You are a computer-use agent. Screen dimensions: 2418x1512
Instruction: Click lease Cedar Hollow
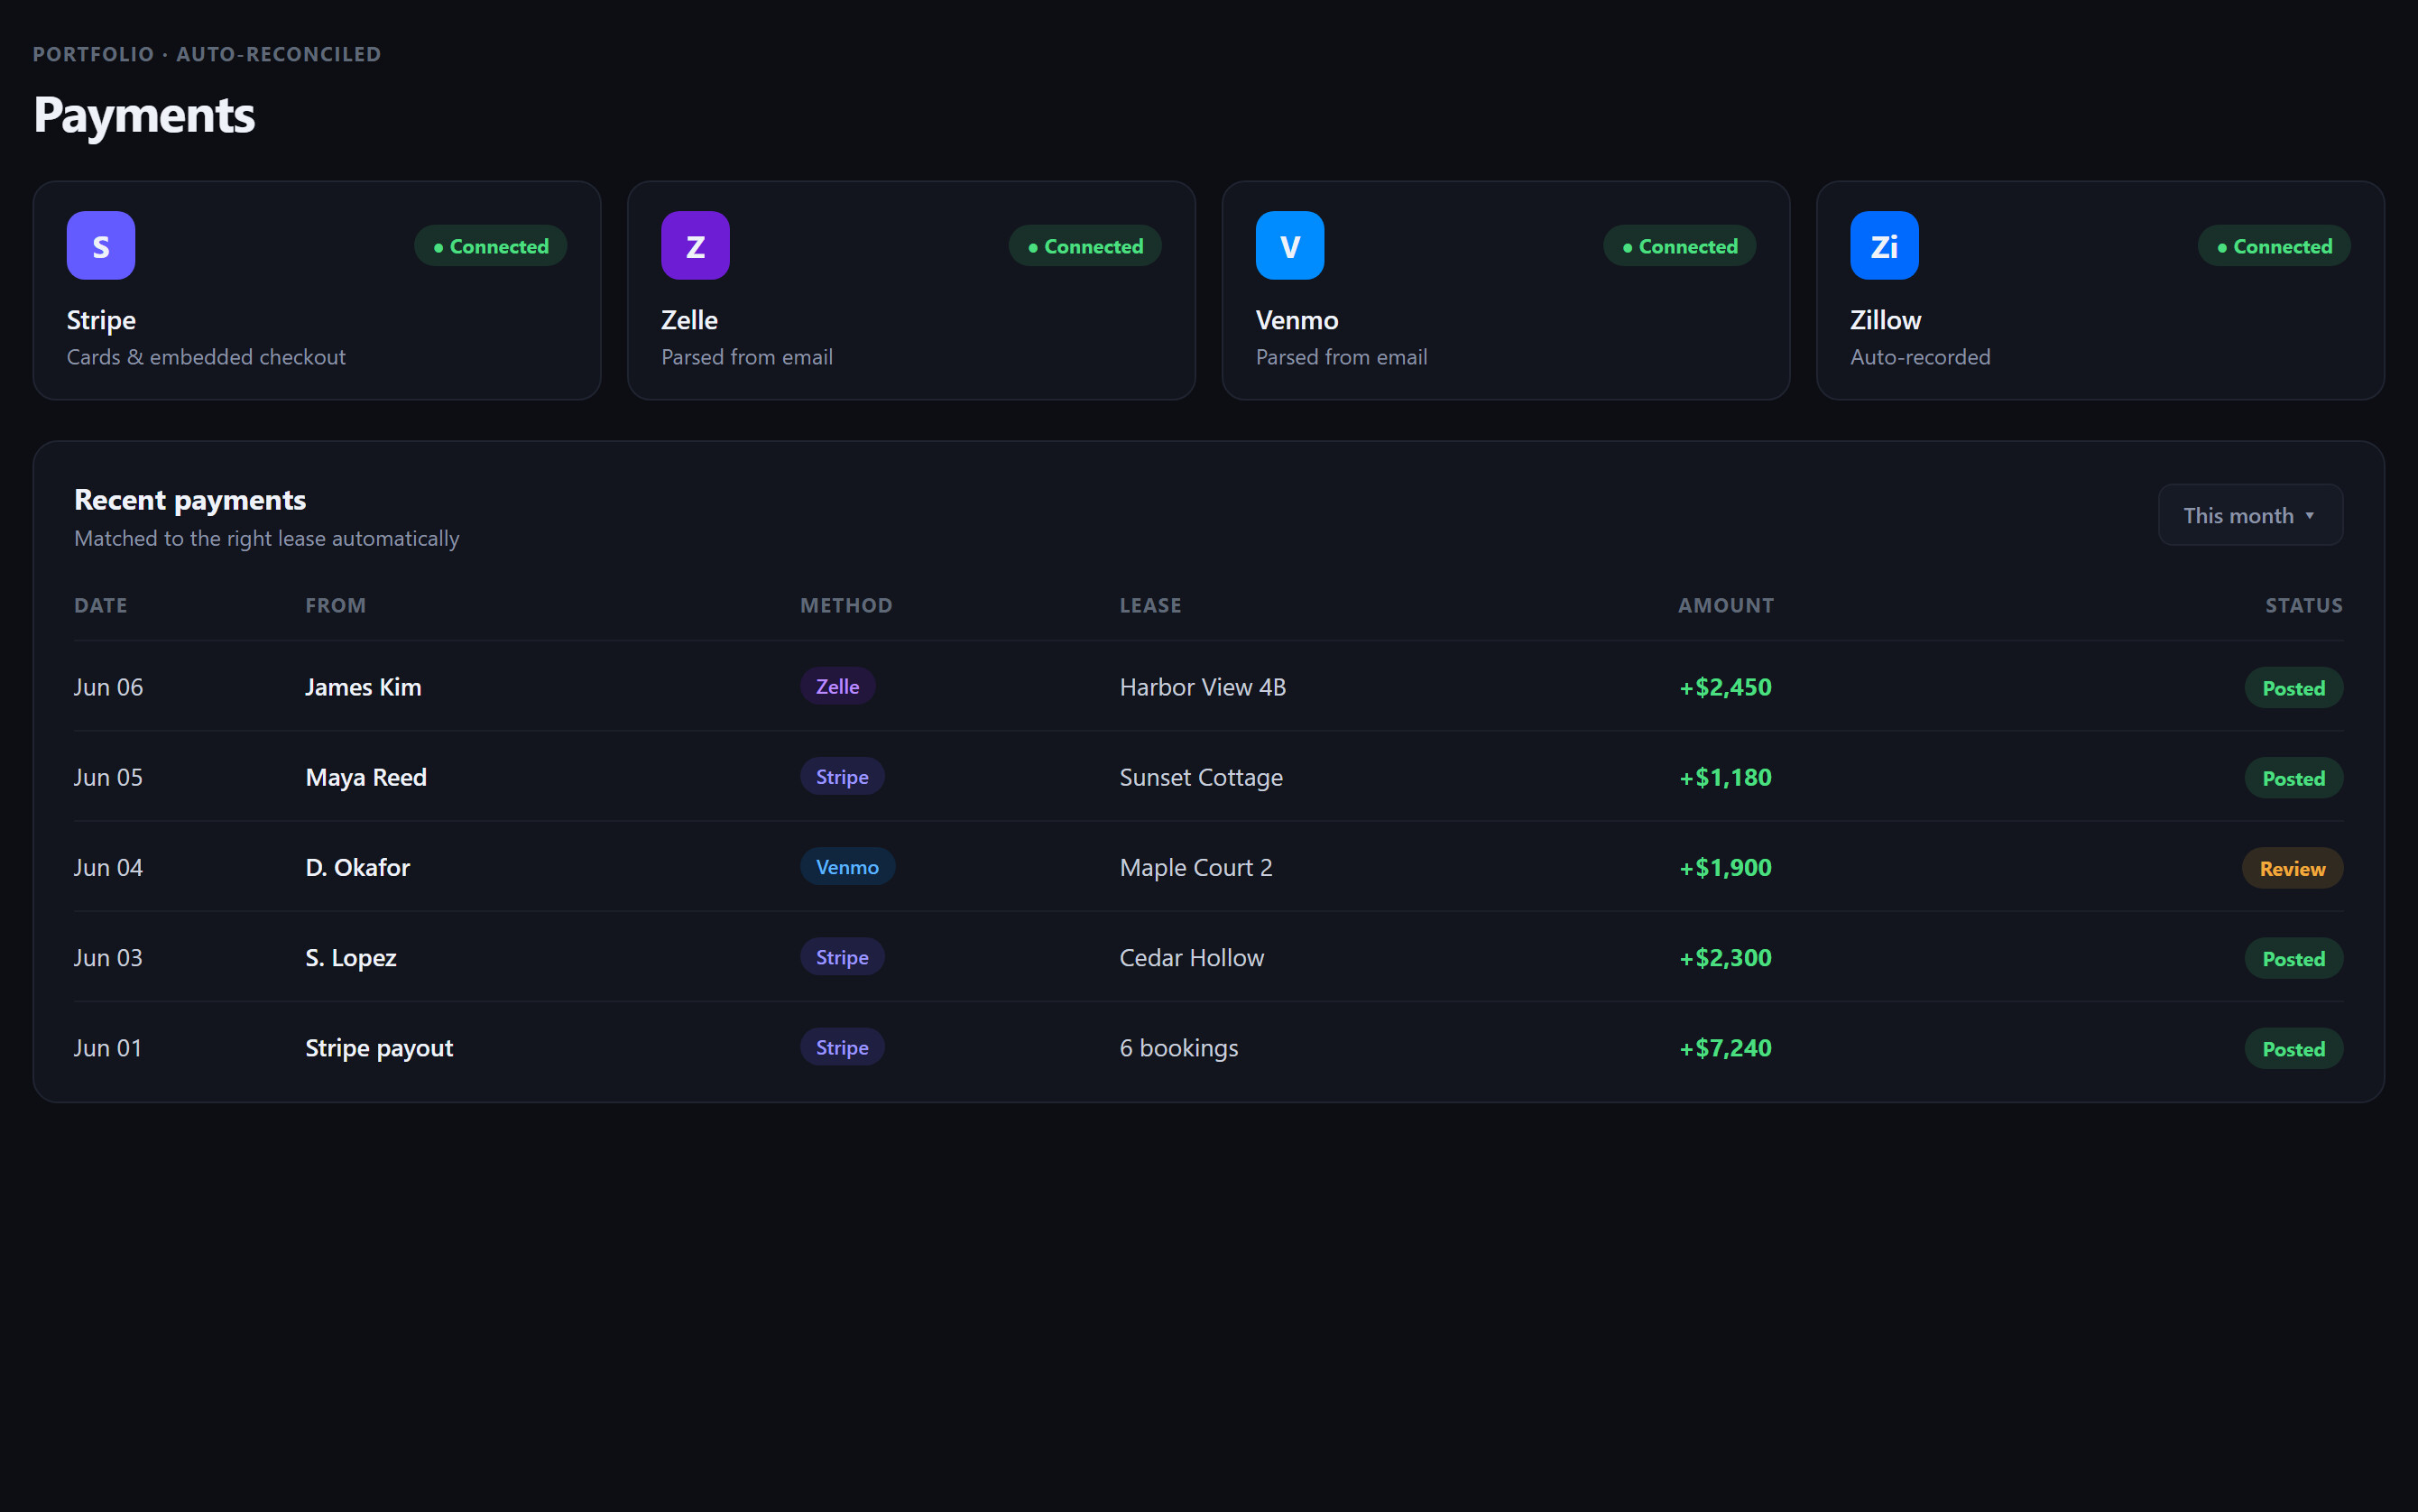click(x=1192, y=957)
